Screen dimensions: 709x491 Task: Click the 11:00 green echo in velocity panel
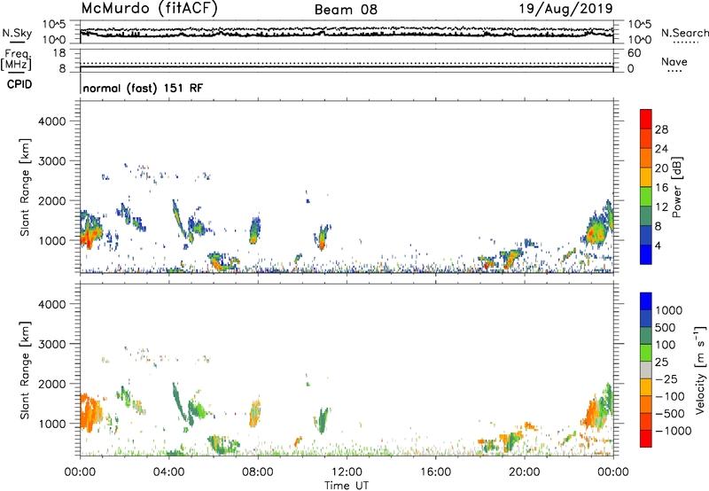(x=323, y=420)
